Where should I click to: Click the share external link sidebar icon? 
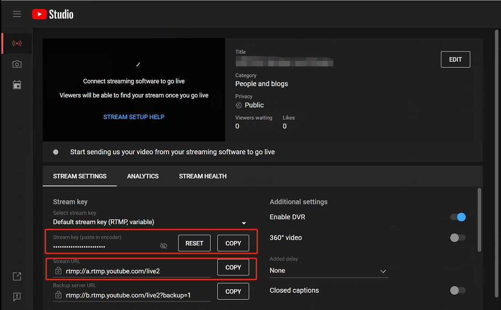click(17, 277)
